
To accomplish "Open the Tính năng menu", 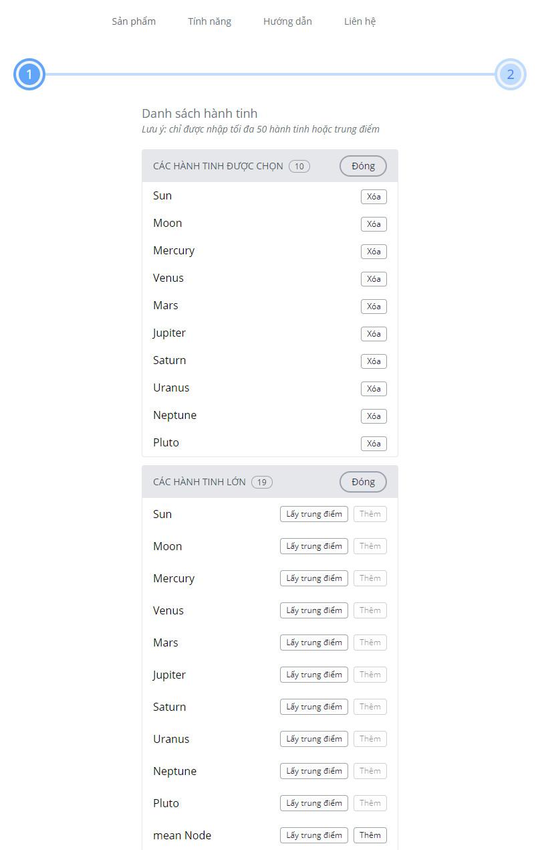I will click(x=209, y=21).
